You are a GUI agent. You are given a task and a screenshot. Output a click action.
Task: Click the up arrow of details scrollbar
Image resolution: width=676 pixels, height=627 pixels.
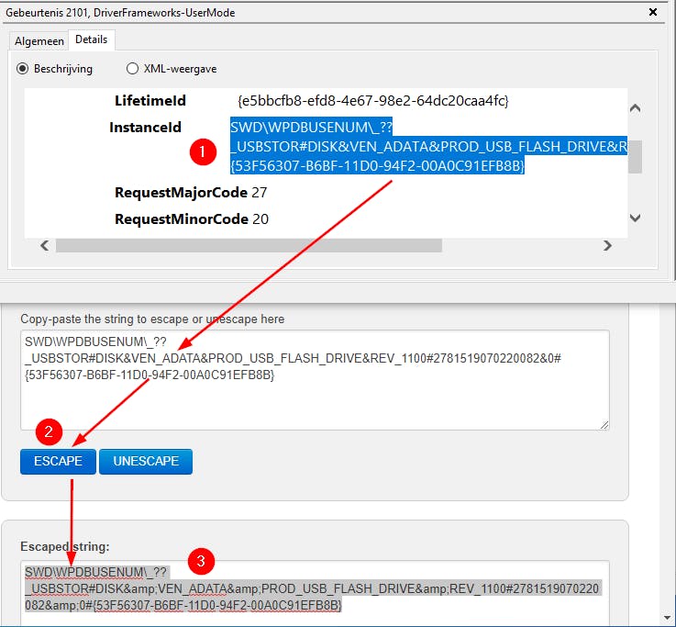635,108
